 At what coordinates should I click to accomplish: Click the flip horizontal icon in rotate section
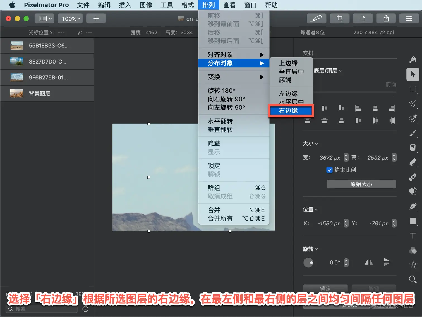(369, 262)
